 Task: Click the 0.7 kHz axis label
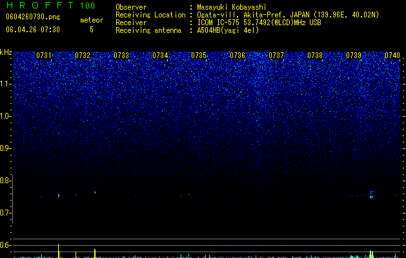(x=6, y=213)
